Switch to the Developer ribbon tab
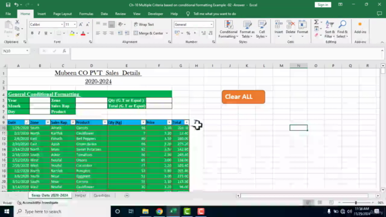 (x=156, y=14)
